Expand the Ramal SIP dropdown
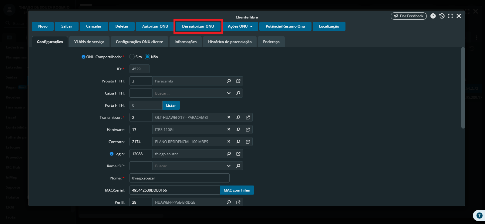This screenshot has height=224, width=485. [x=229, y=166]
